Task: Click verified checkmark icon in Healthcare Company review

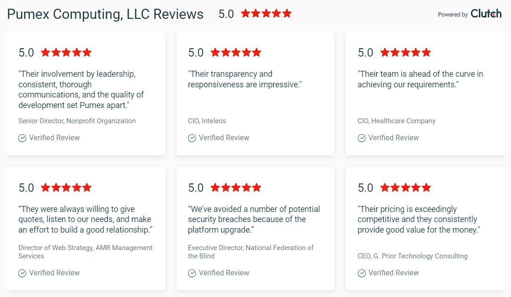Action: tap(362, 138)
